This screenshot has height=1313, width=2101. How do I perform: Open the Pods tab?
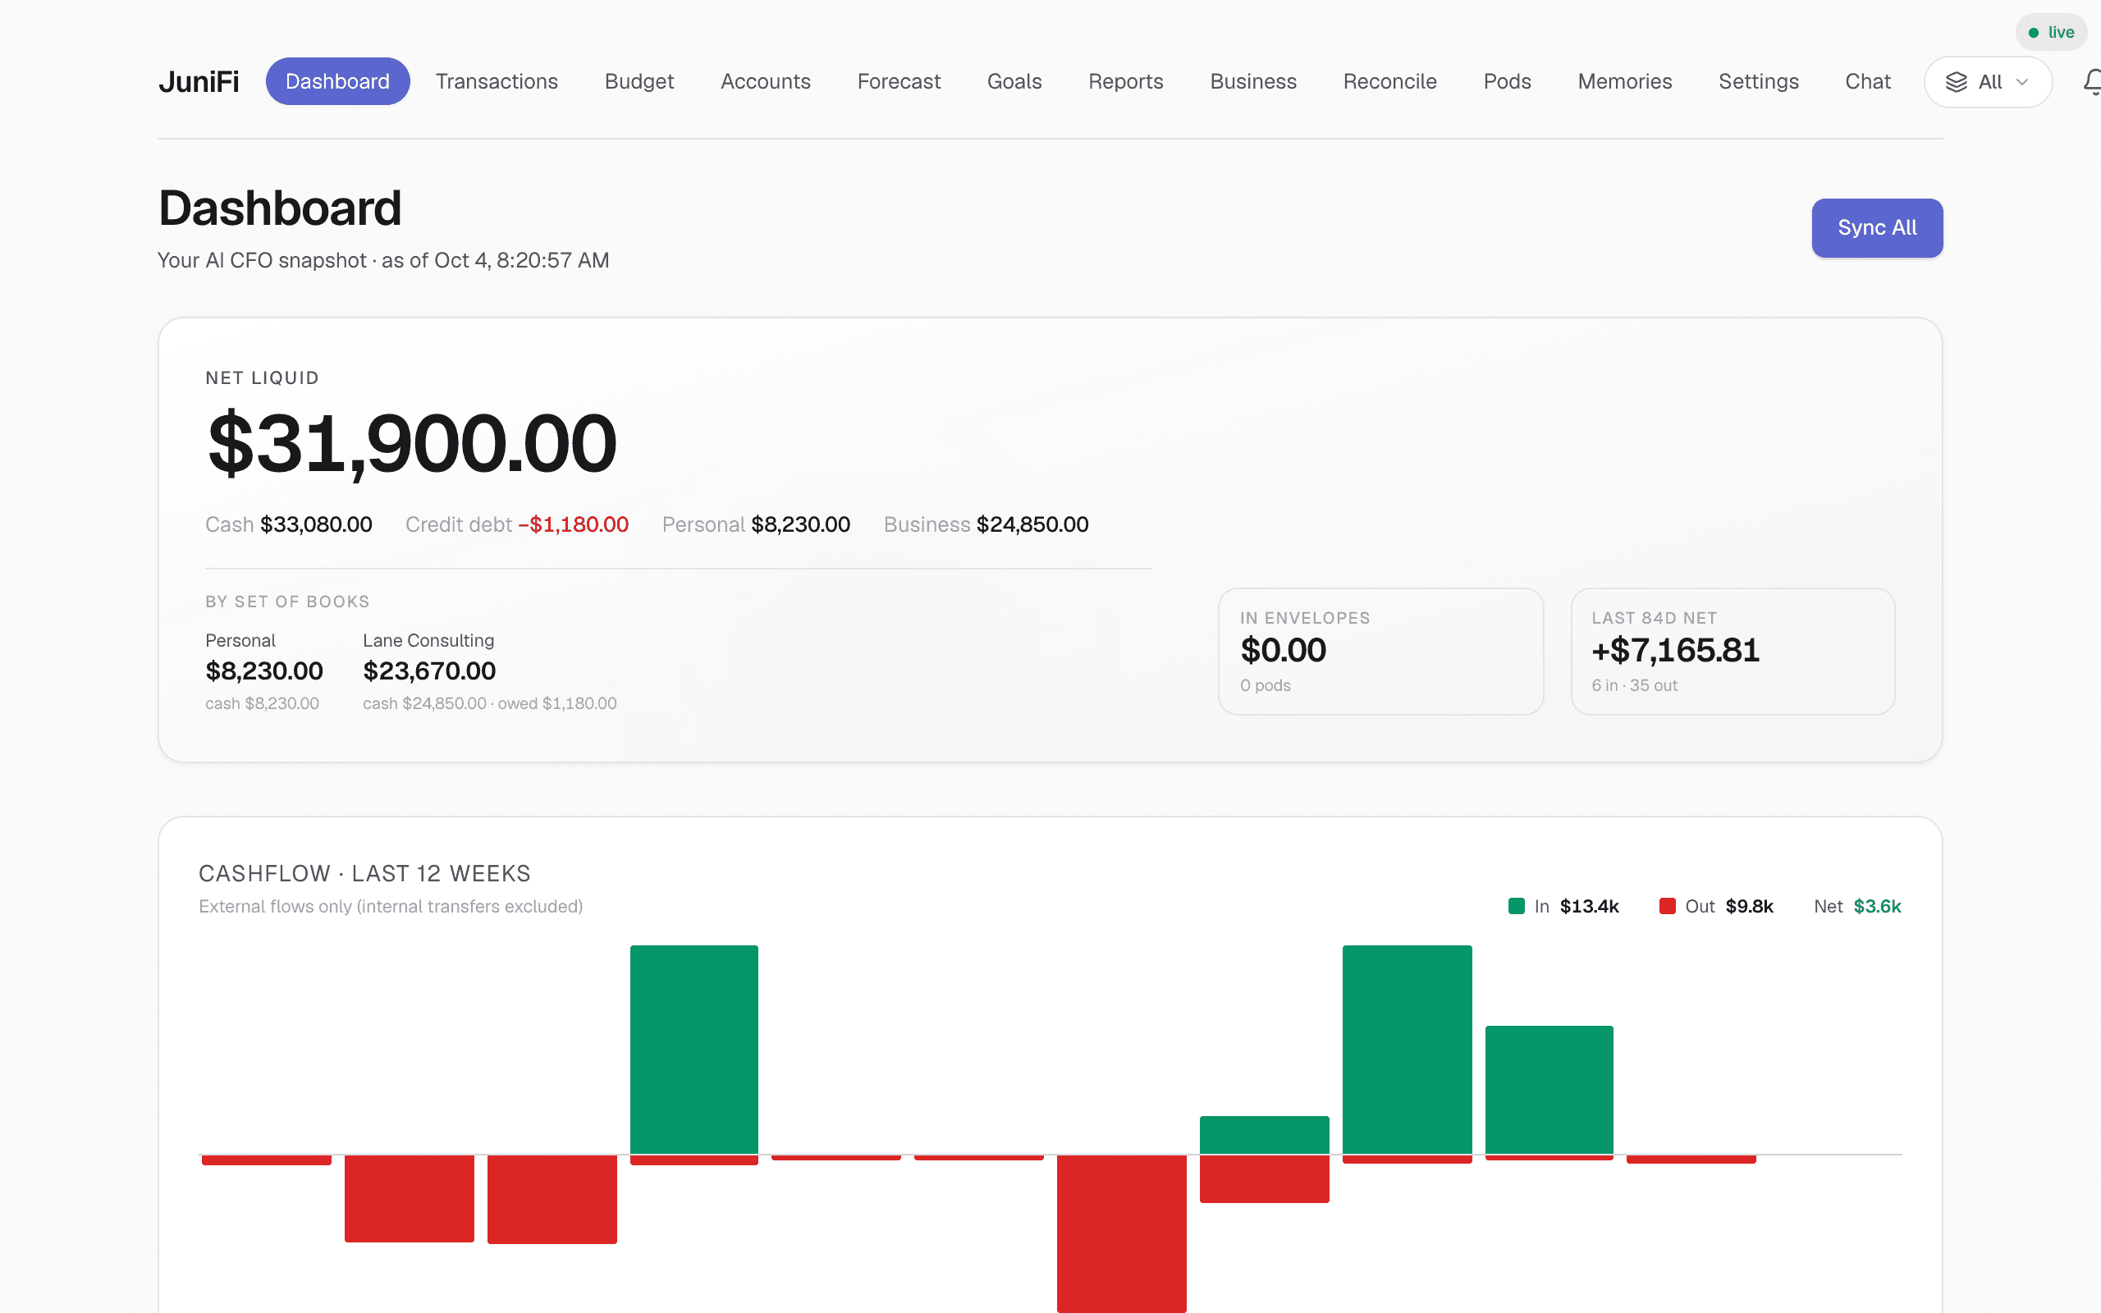1507,81
